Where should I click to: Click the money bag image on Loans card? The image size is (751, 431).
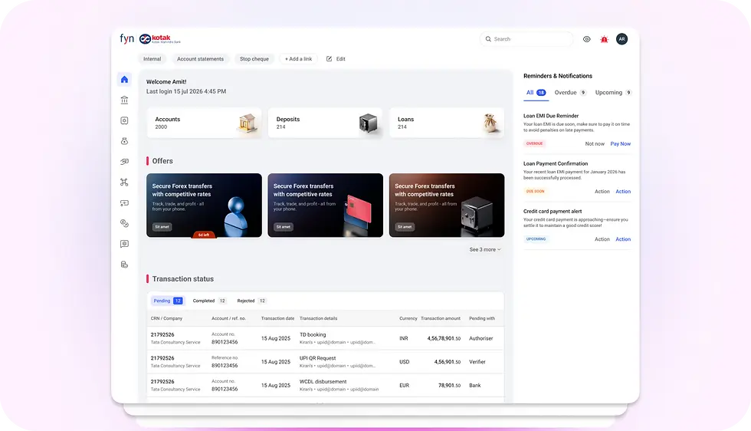point(490,123)
